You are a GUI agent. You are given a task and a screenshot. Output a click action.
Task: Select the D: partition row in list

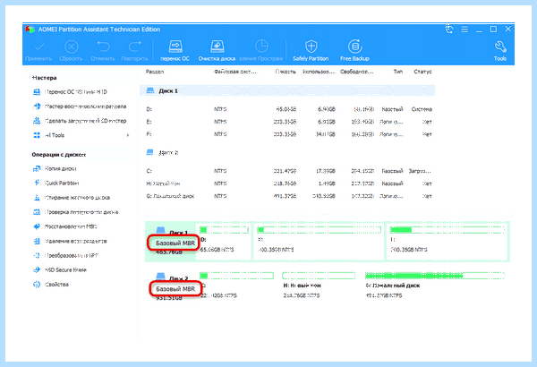(x=289, y=109)
